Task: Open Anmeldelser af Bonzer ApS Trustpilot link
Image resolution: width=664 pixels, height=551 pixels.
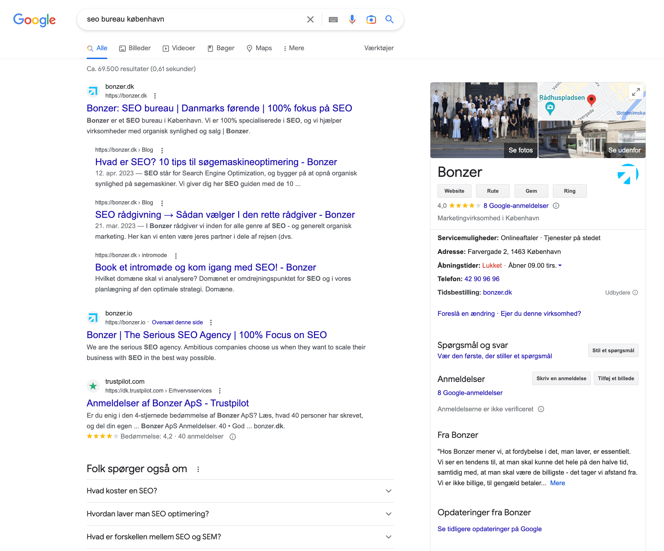Action: click(x=168, y=403)
